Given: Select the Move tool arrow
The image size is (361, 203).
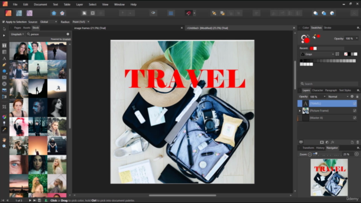Looking at the screenshot, I should tap(4, 29).
